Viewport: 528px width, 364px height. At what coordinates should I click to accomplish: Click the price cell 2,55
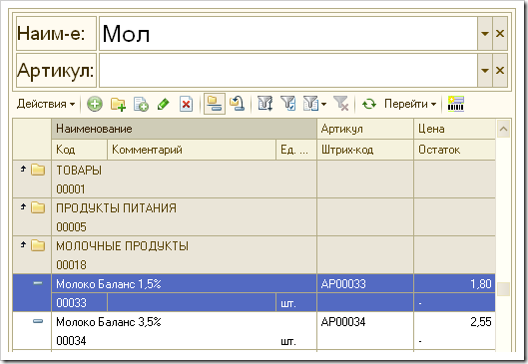coord(454,322)
